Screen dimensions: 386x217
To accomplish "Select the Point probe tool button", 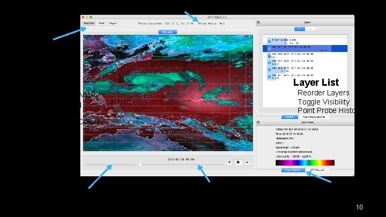I will [102, 24].
